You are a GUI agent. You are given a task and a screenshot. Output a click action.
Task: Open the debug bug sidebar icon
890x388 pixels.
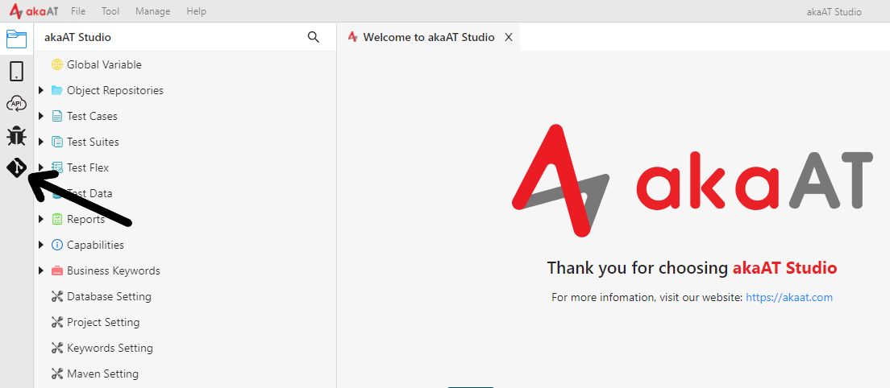coord(16,136)
